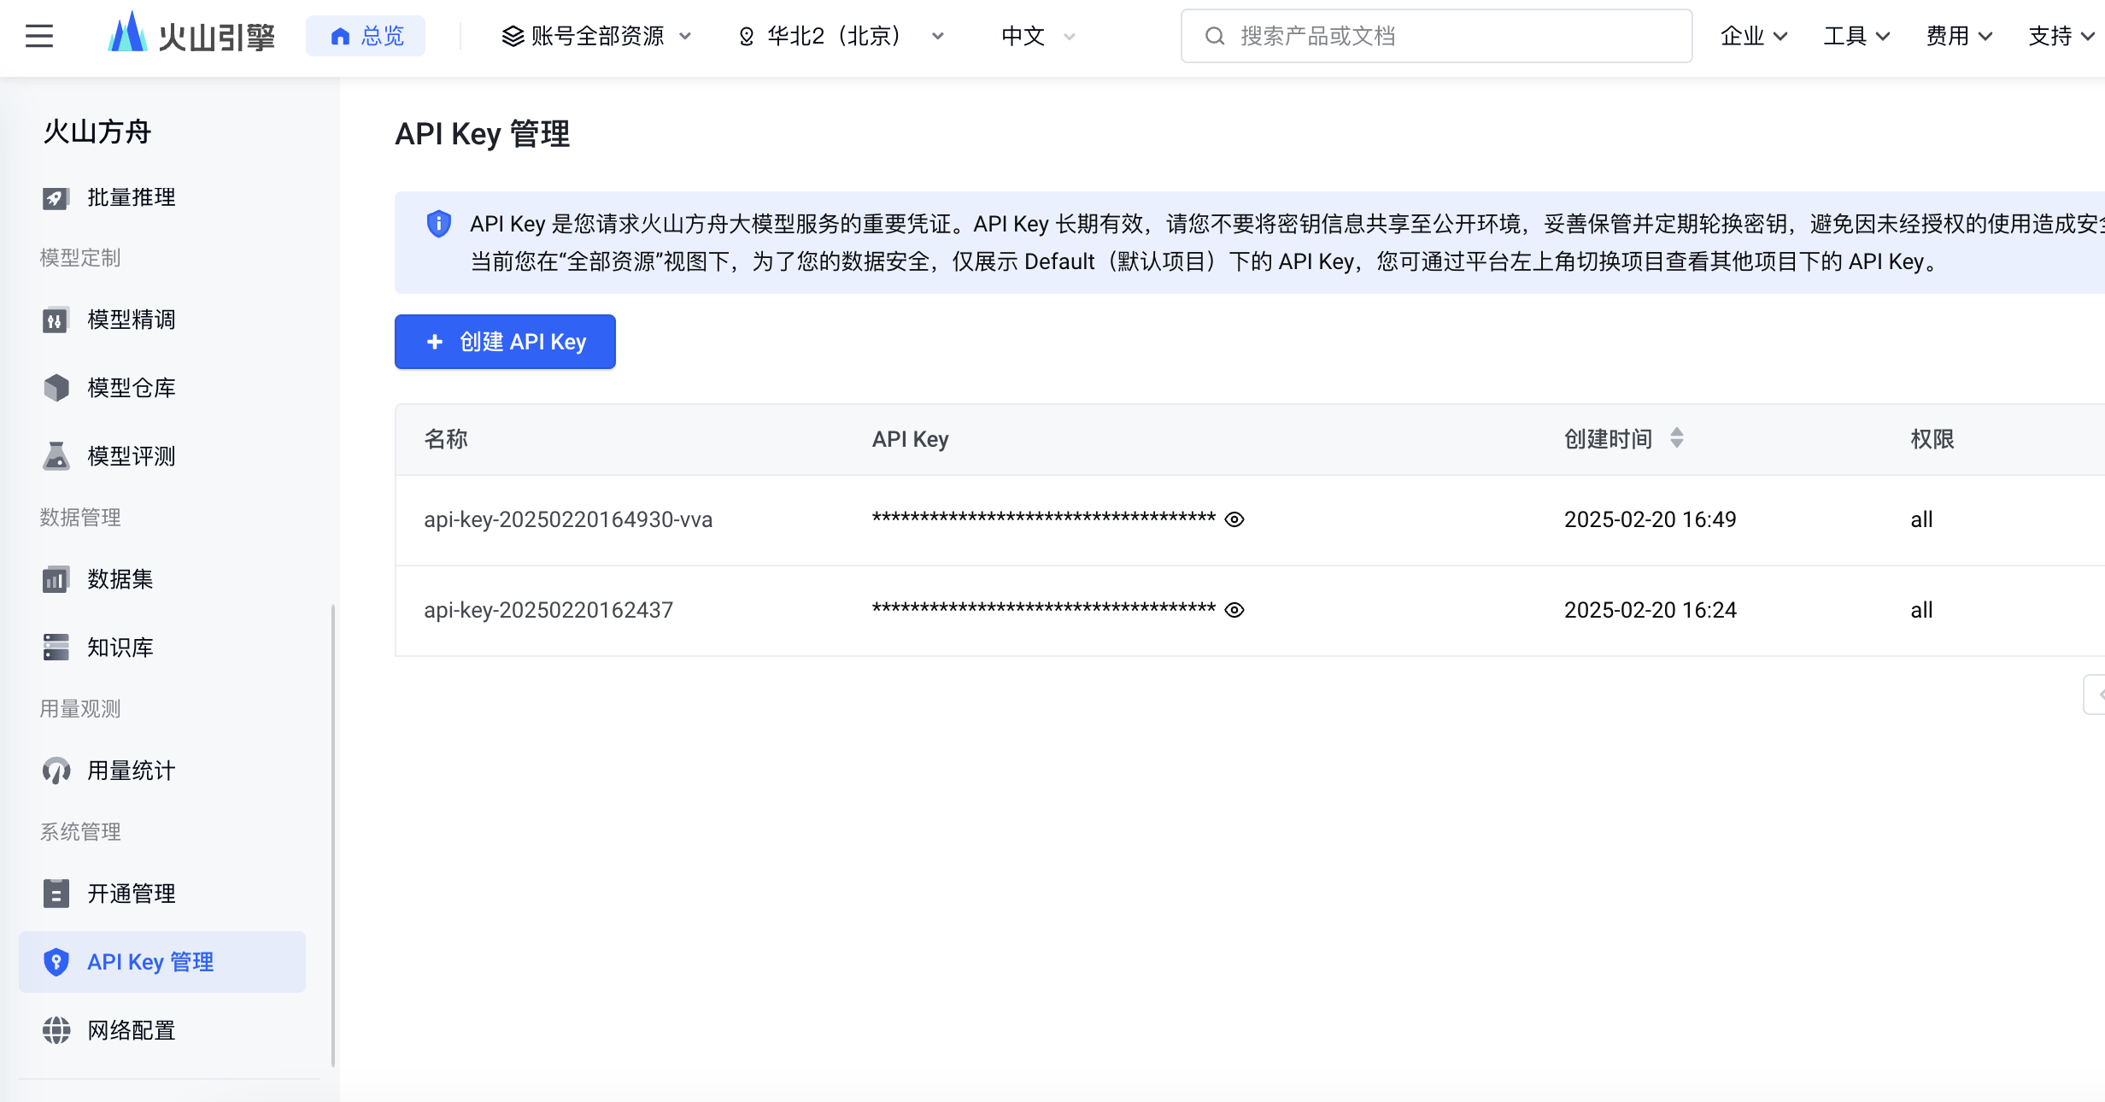
Task: Click the 模型精调 tuning icon
Action: pos(56,320)
